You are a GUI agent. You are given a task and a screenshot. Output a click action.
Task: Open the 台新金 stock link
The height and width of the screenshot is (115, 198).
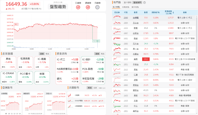click(136, 33)
